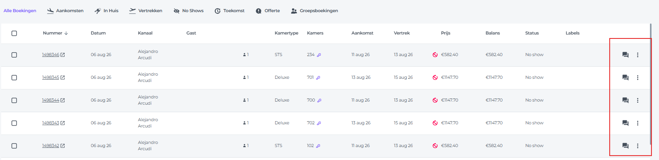The image size is (659, 160).
Task: Select checkbox for booking 1498343 row
Action: click(x=14, y=123)
